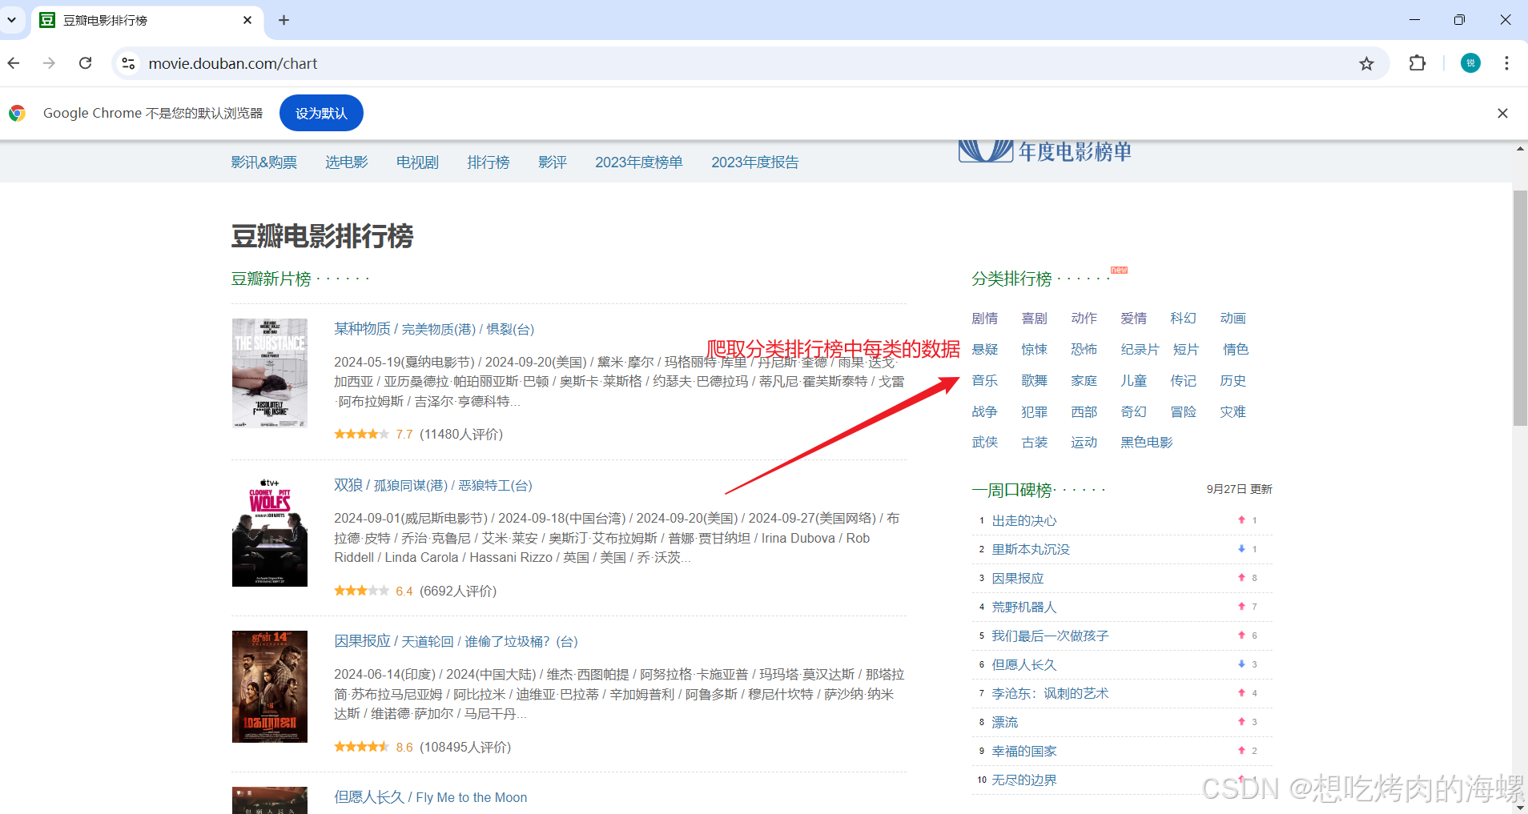Open 影评 navigation item
1528x814 pixels.
click(x=553, y=162)
